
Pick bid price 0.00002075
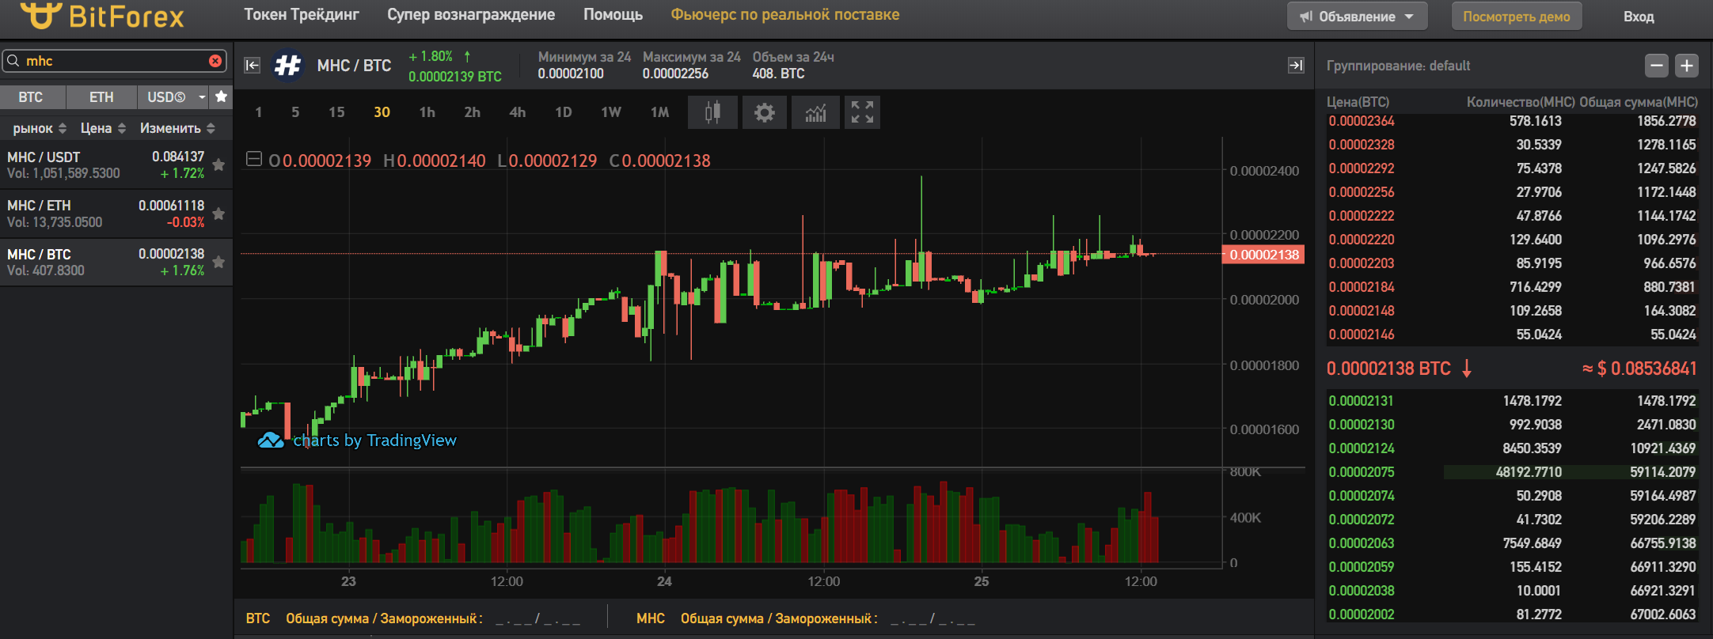(x=1362, y=472)
